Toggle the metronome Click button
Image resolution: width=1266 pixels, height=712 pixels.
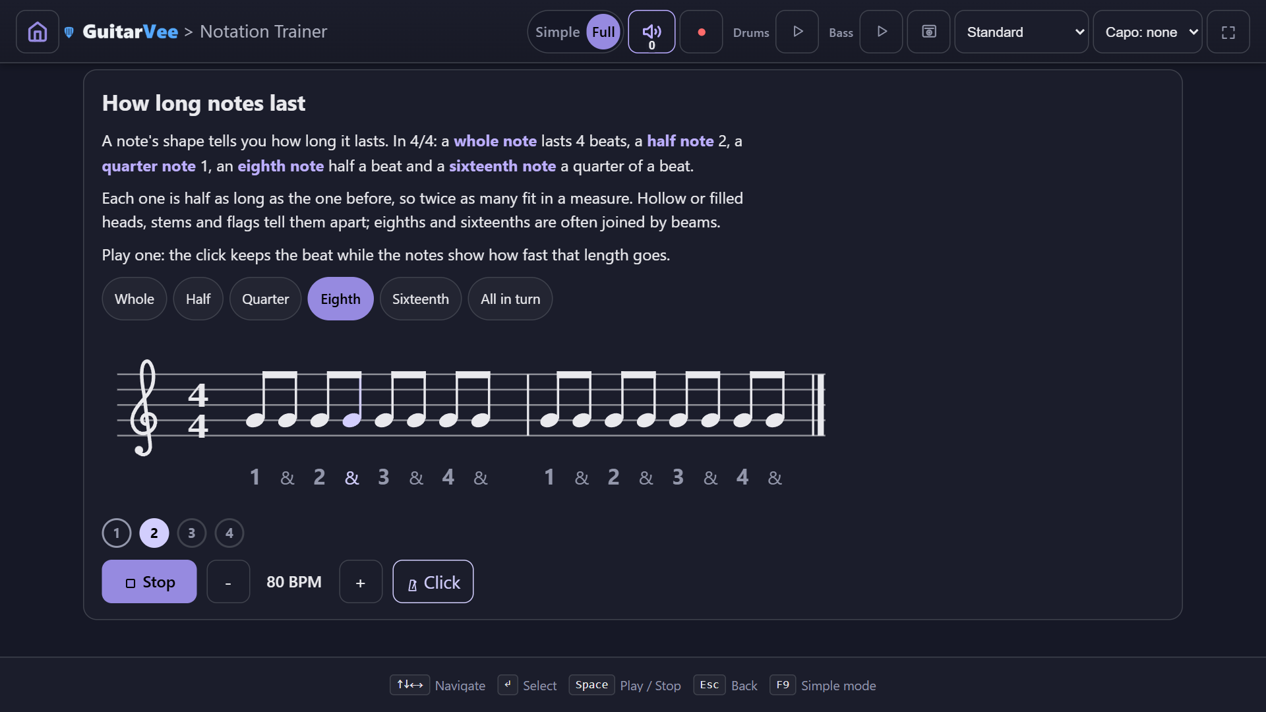pos(433,581)
